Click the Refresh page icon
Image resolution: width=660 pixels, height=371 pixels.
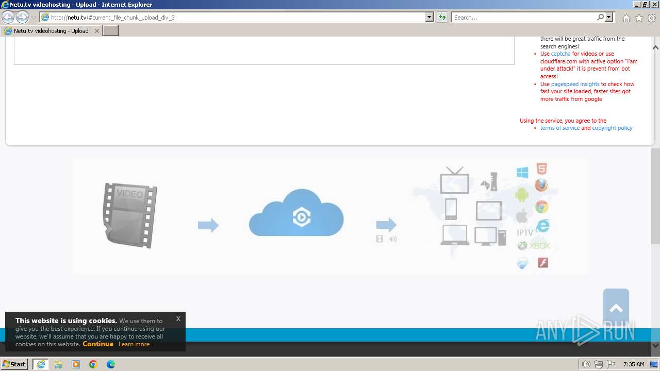[x=442, y=17]
